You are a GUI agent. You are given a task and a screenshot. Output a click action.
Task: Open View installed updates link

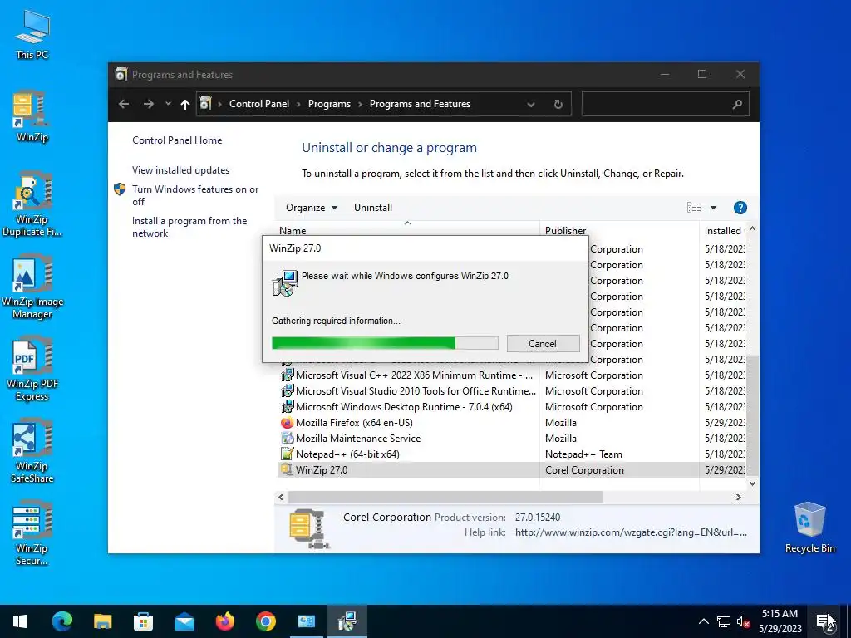pyautogui.click(x=180, y=170)
